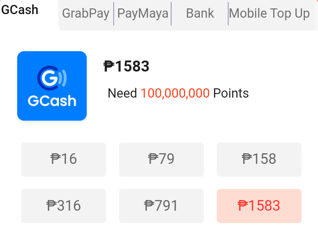Select the active GCash tab

20,10
